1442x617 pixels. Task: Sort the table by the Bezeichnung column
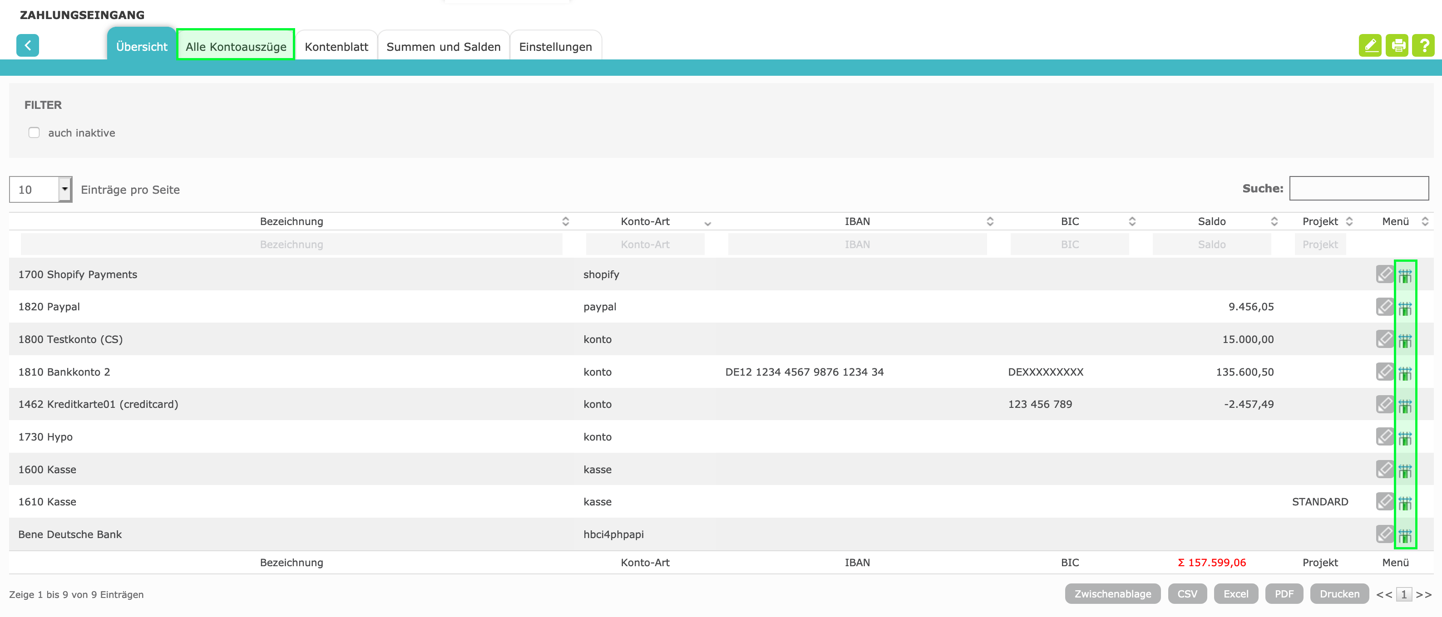tap(291, 221)
